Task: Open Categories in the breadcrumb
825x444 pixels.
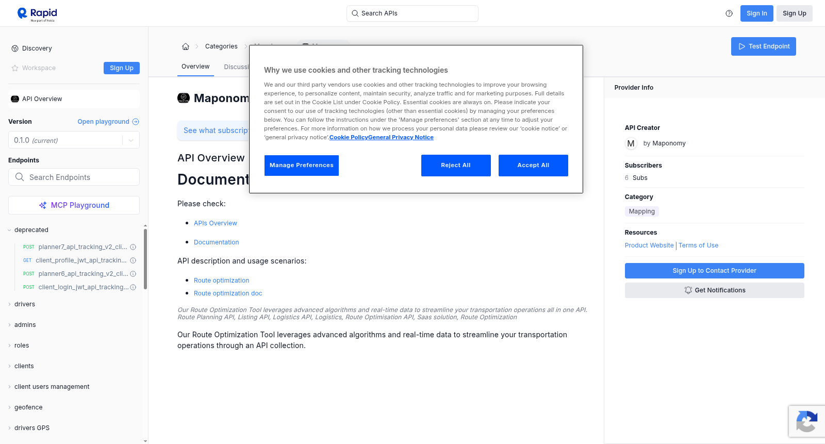Action: point(221,46)
